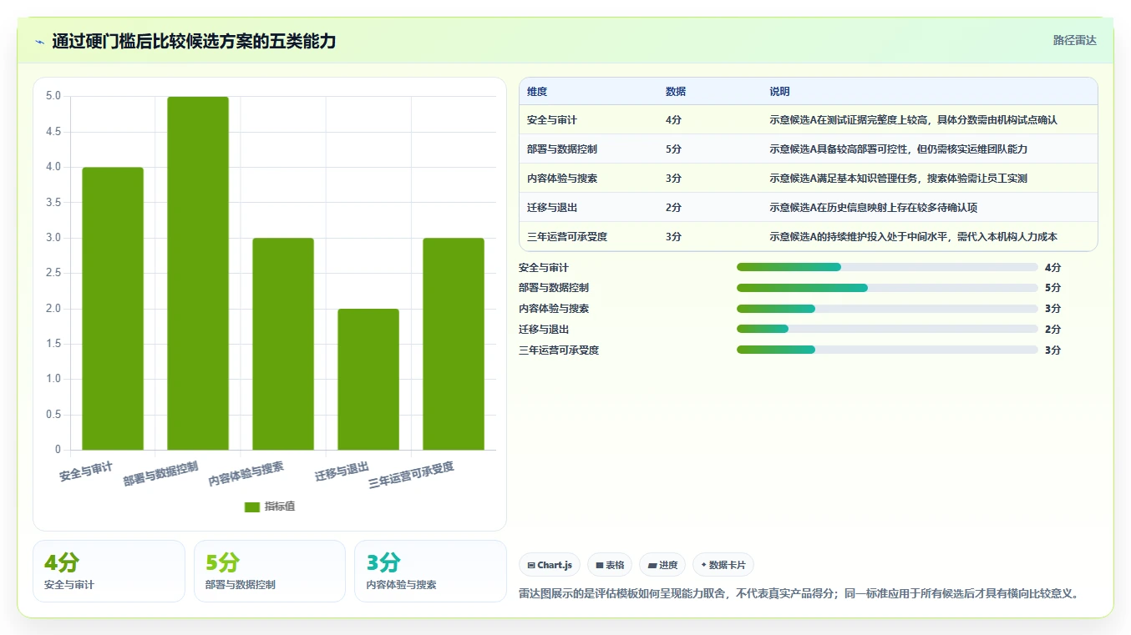Toggle the 指标值 legend item under chart
Viewport: 1131px width, 635px height.
pos(269,506)
